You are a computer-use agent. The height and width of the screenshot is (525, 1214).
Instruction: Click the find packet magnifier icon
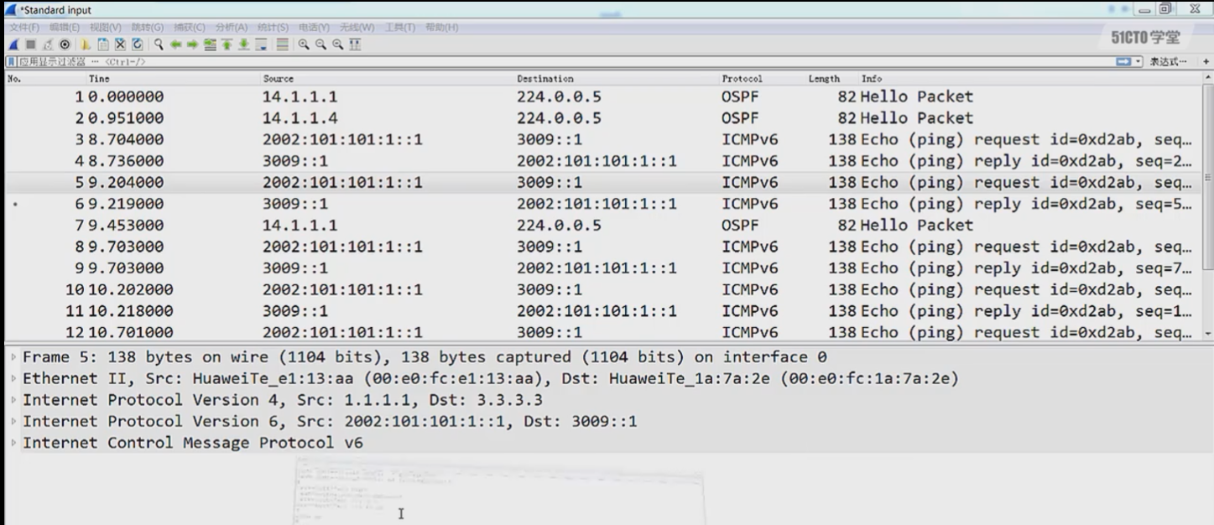157,44
